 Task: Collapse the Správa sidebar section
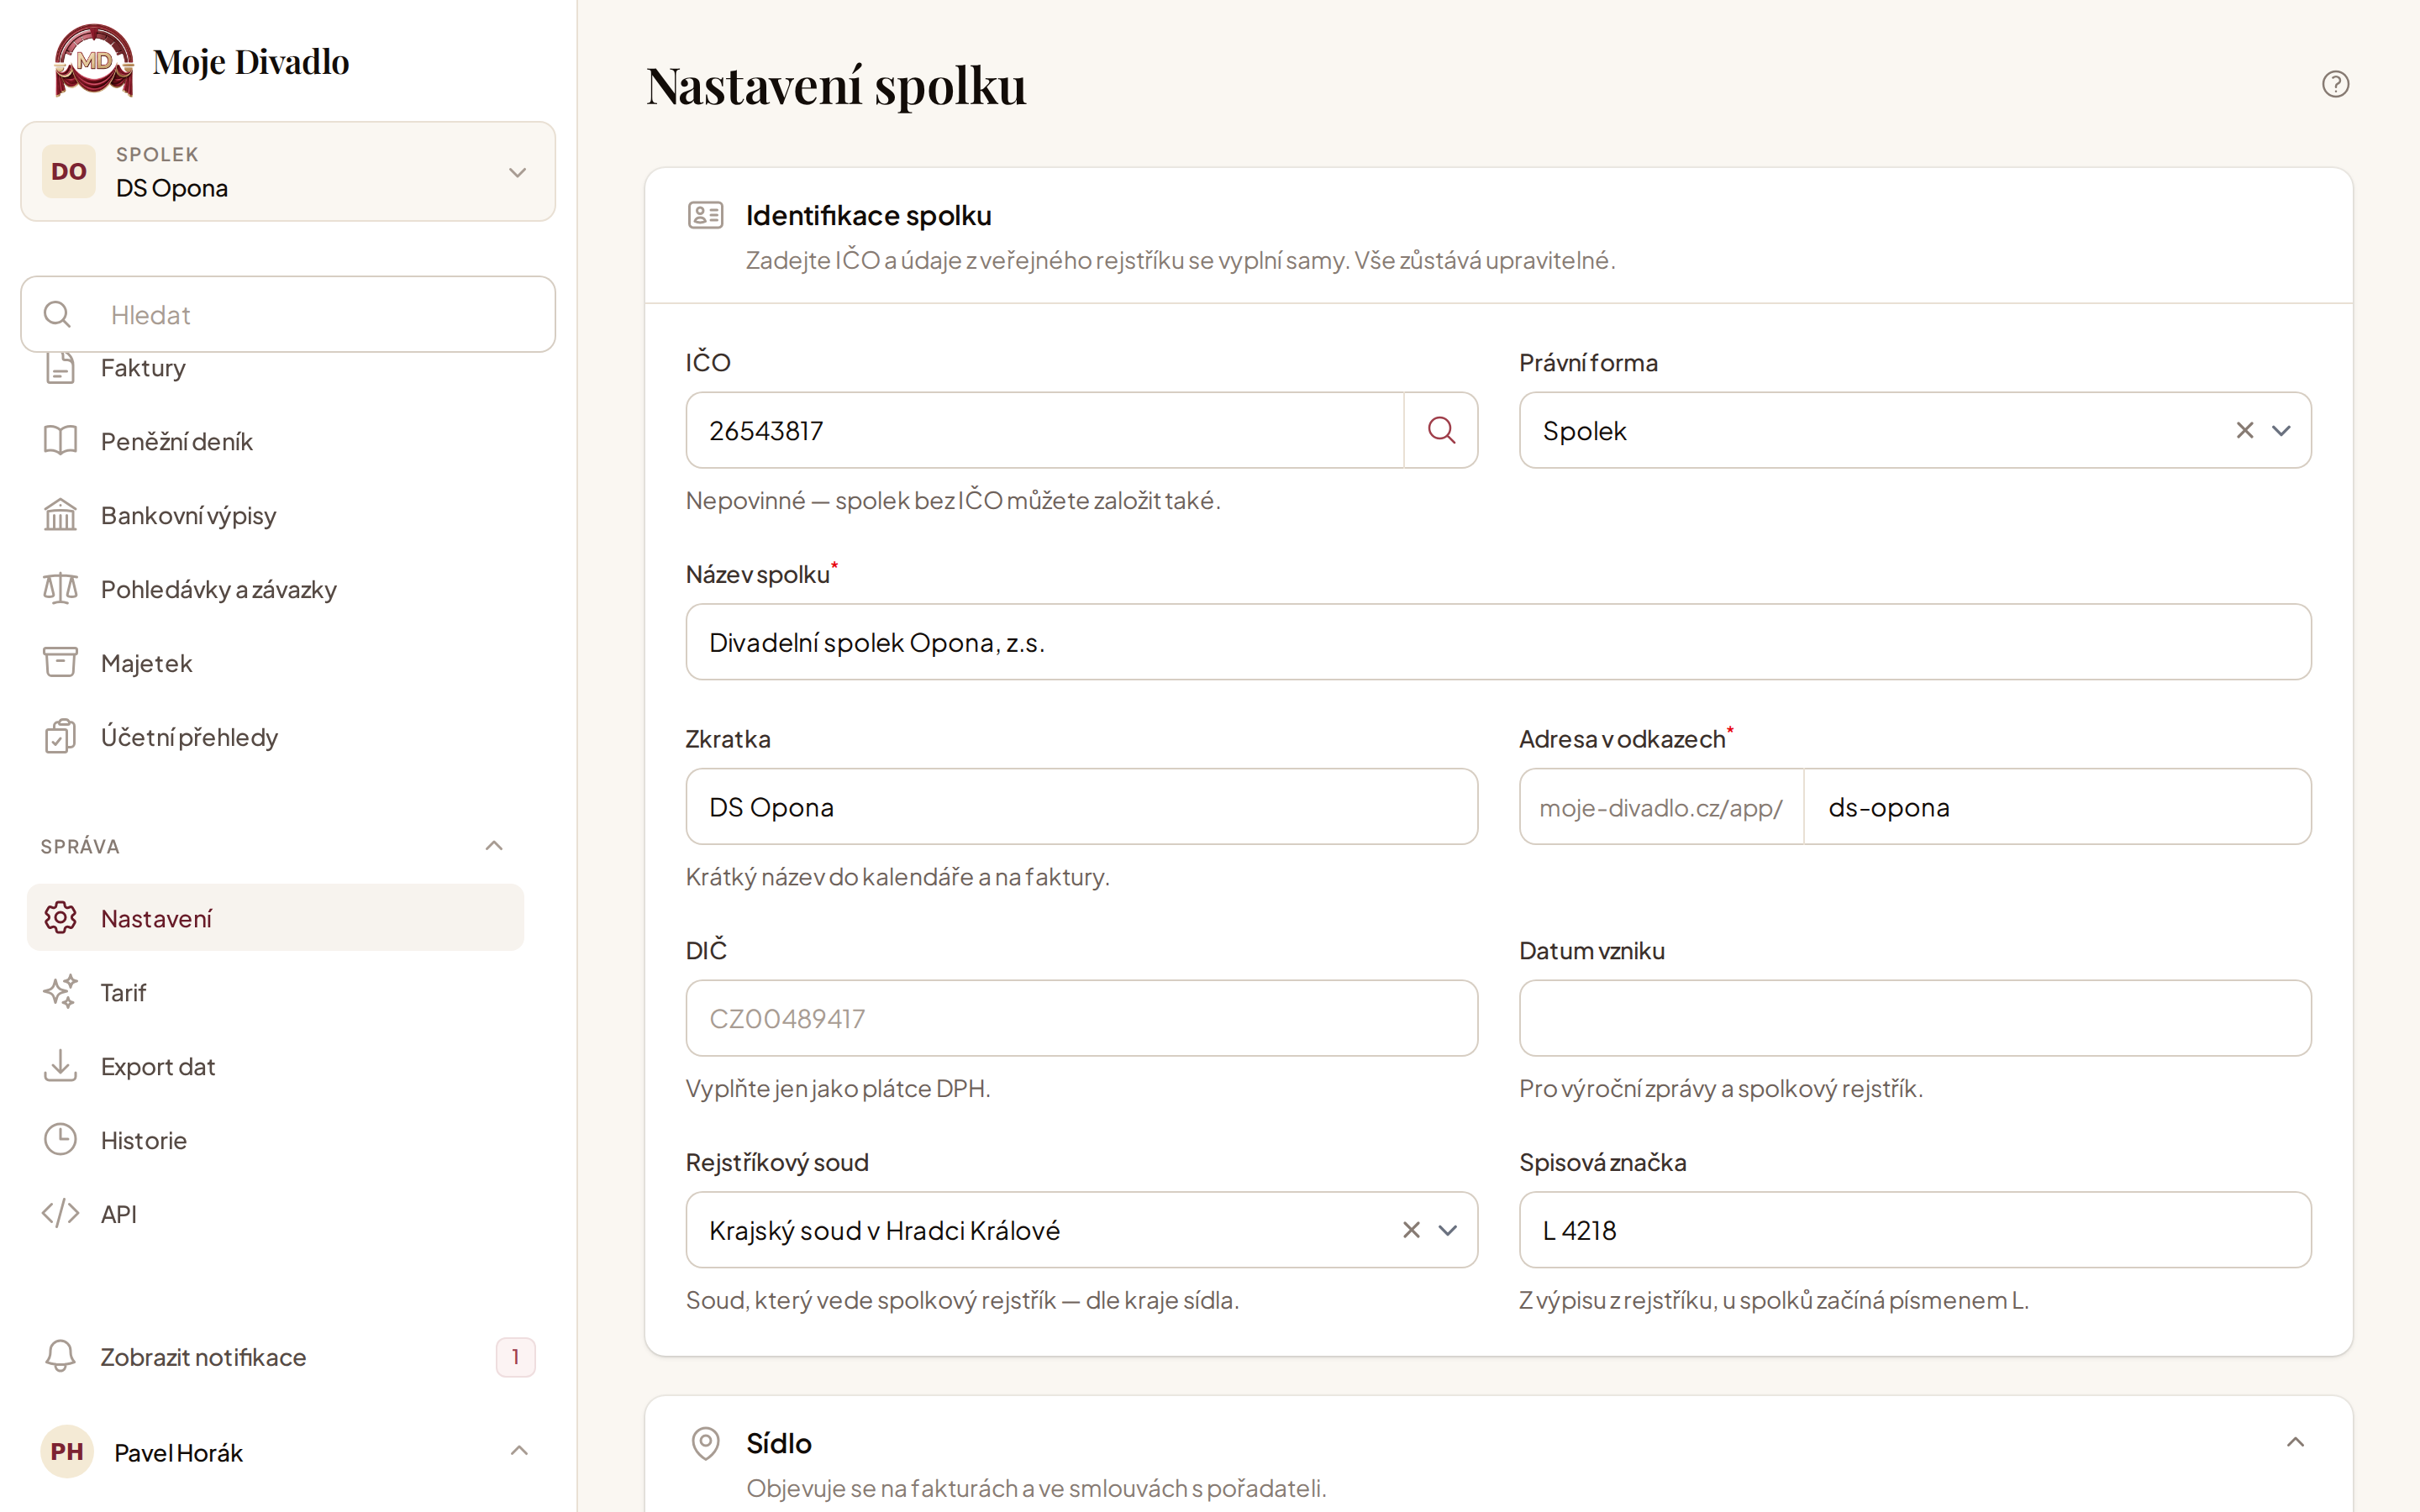tap(494, 846)
